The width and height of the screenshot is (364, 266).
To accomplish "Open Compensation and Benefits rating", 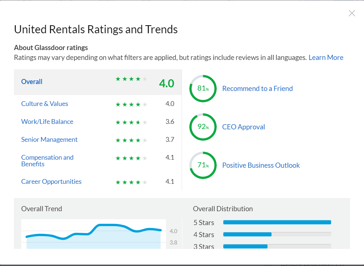I will coord(48,161).
